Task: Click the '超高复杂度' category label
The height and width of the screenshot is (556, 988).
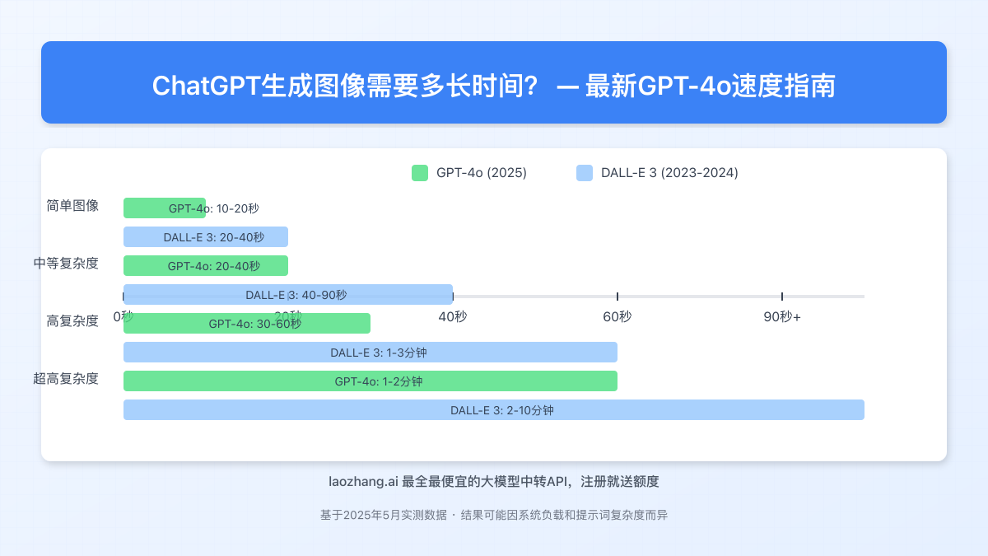Action: tap(66, 378)
